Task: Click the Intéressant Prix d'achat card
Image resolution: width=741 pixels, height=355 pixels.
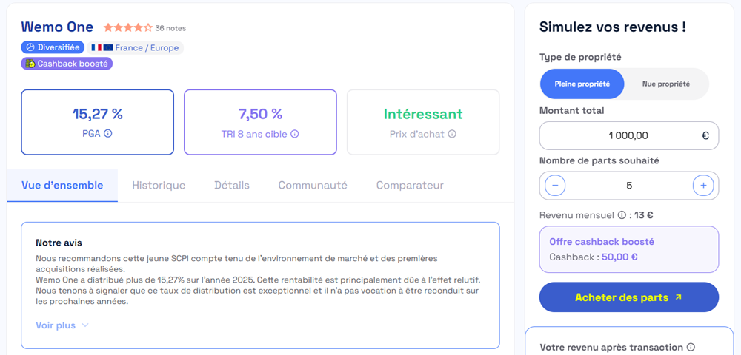Action: click(x=423, y=122)
